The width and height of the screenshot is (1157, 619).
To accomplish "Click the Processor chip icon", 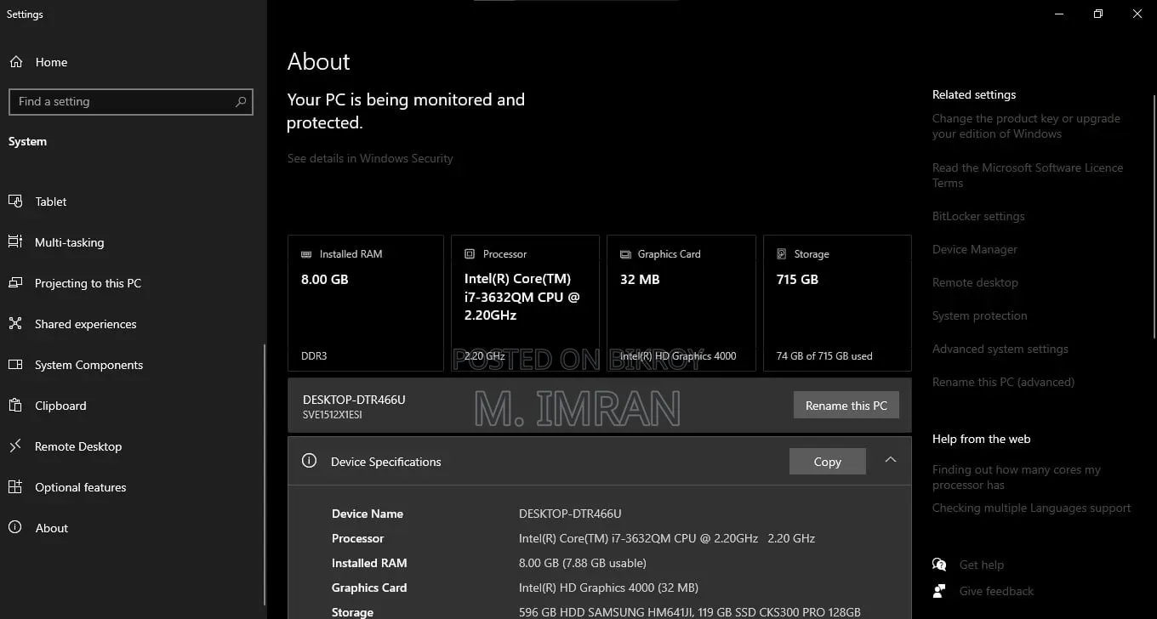I will point(470,254).
